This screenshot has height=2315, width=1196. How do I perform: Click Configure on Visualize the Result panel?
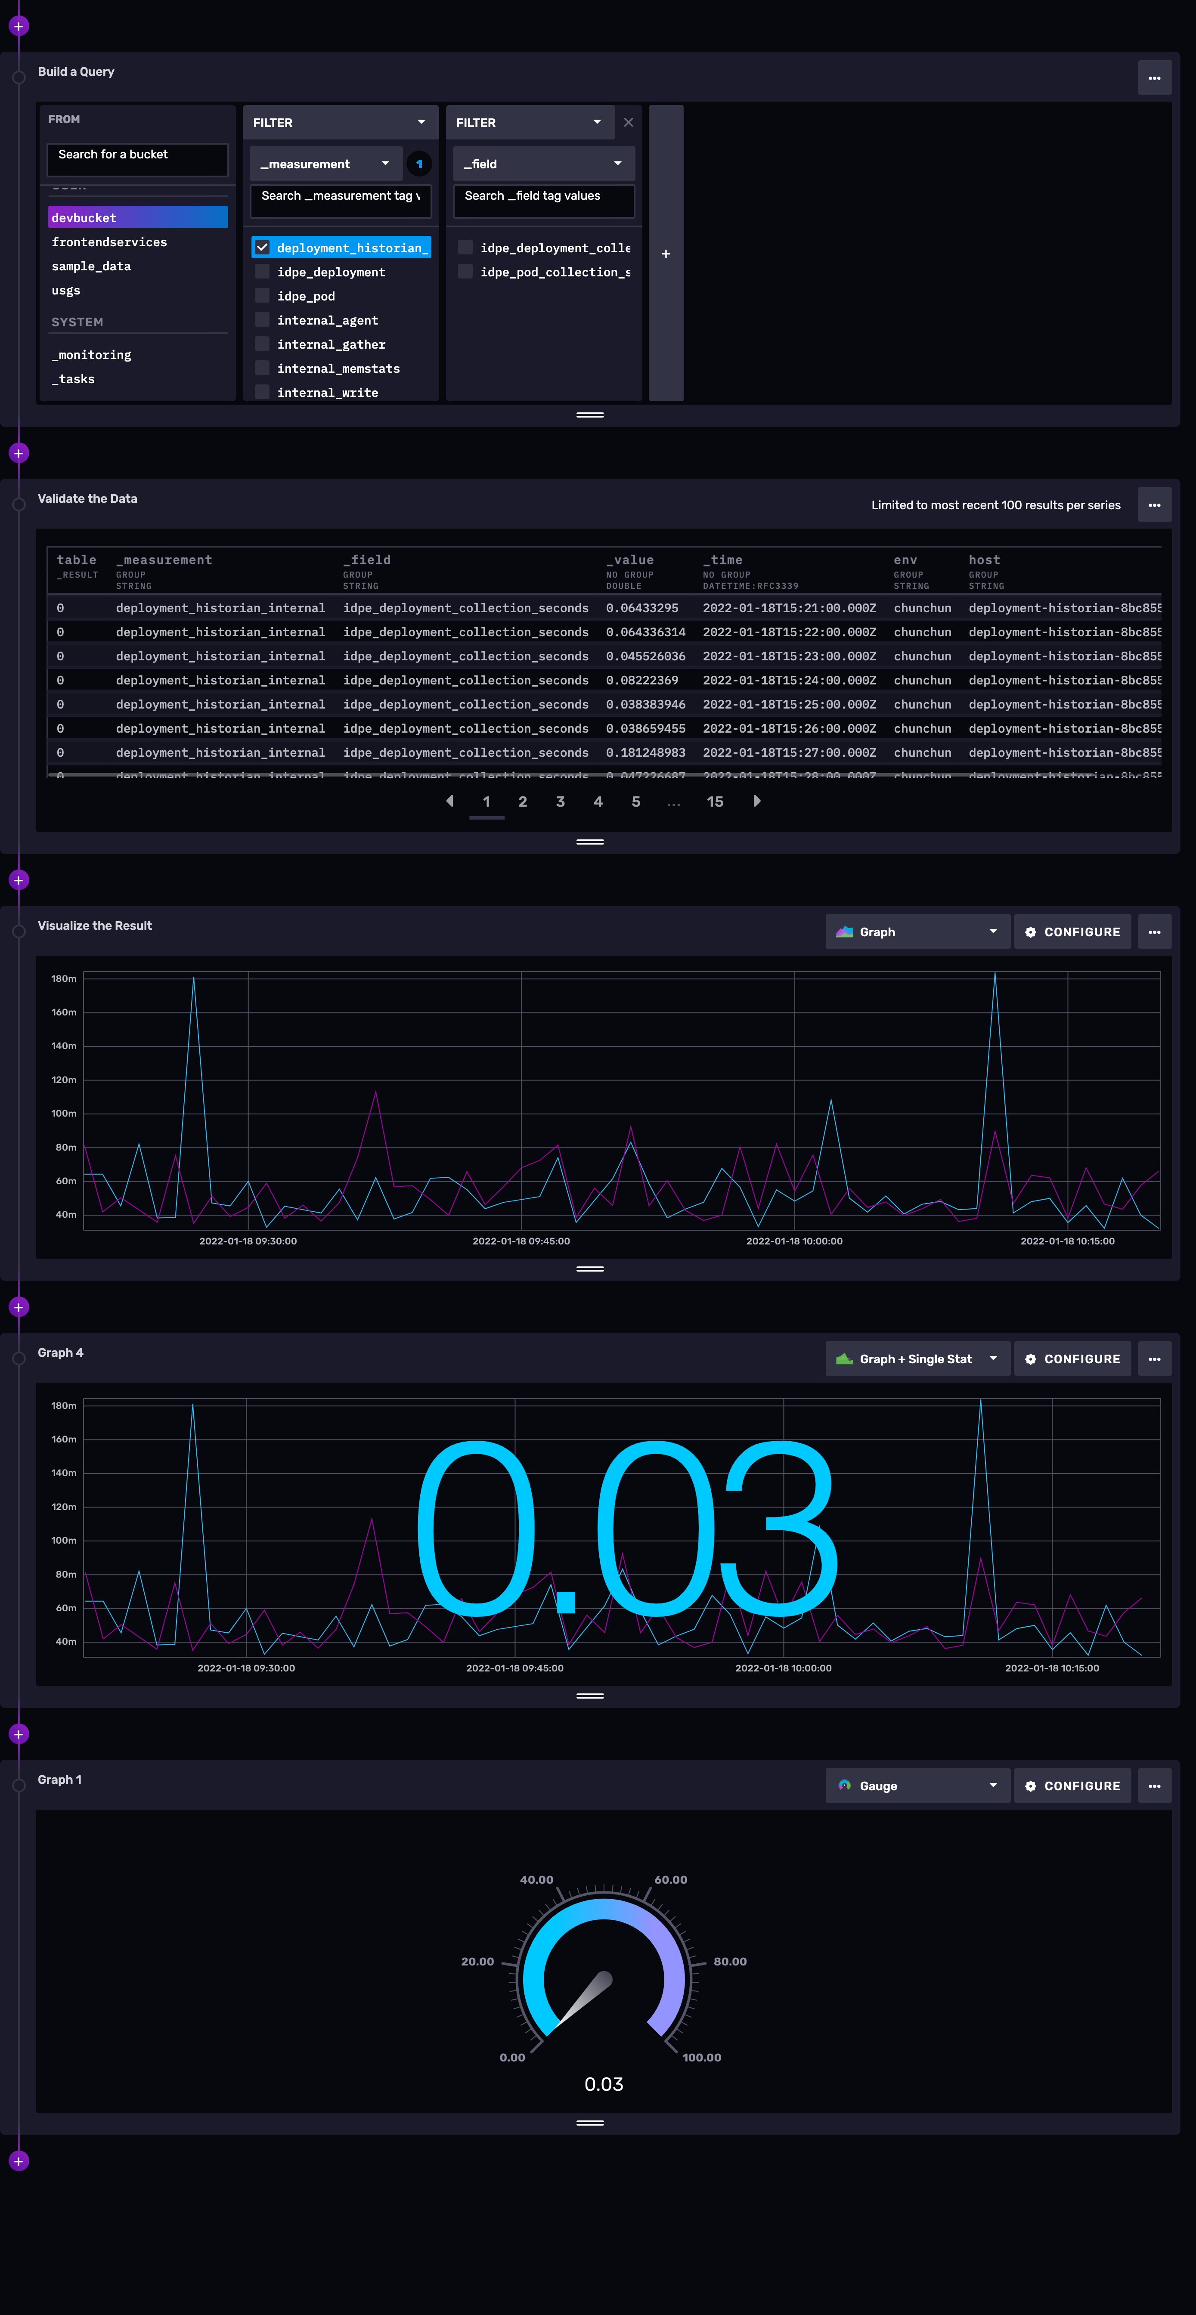(x=1072, y=932)
